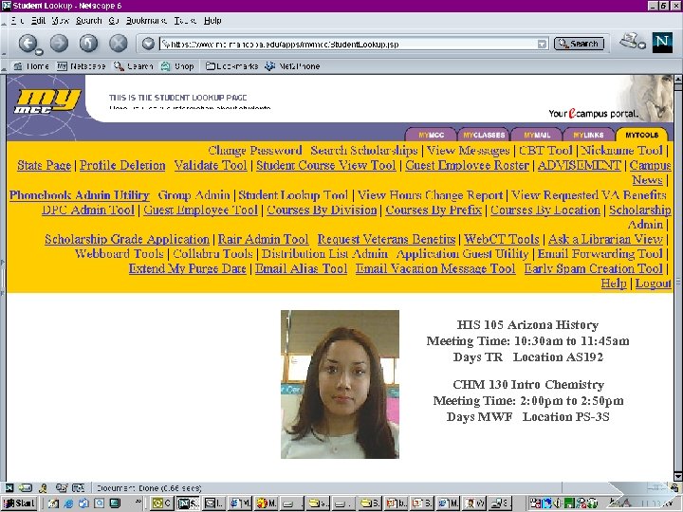Open the Early Spam Creation Tool link
The image size is (683, 512).
point(593,268)
